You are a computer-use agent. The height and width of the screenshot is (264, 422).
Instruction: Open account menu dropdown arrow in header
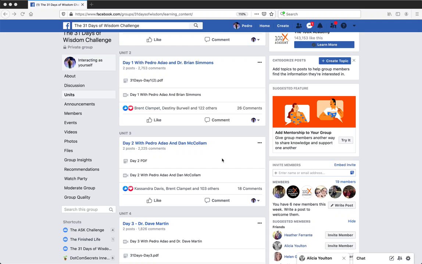(354, 26)
